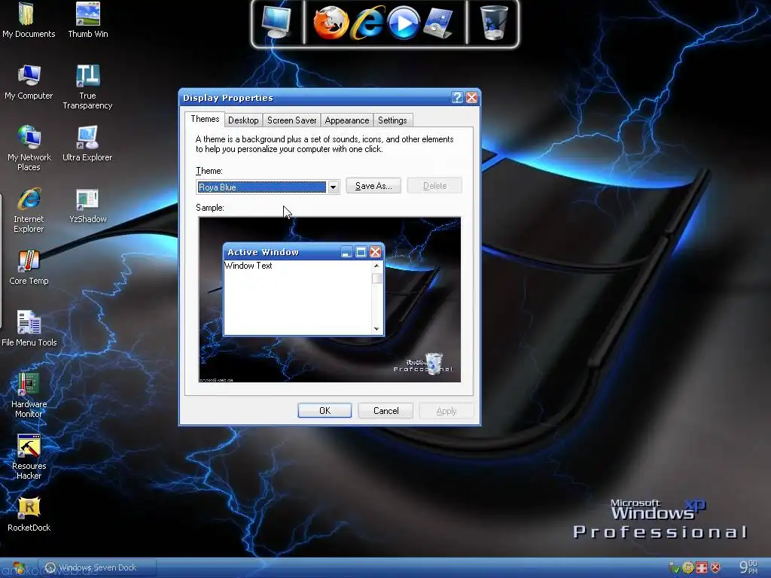Click Windows Seven Dock taskbar button
Screen dimensions: 771x578
coord(97,567)
